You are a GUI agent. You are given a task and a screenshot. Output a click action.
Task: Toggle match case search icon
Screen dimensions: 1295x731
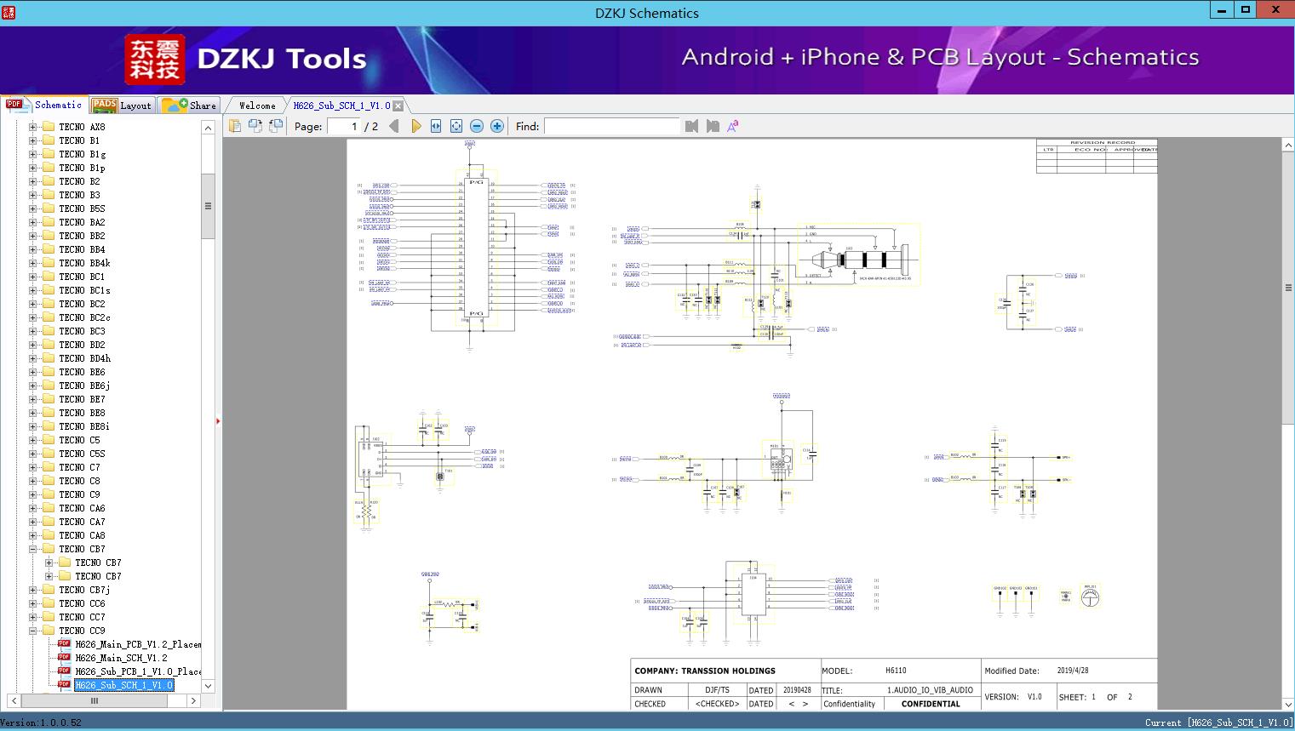click(732, 126)
